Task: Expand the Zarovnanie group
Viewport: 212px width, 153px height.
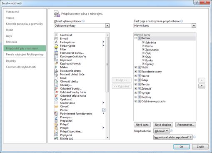Action: [143, 50]
